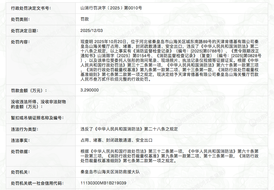The width and height of the screenshot is (274, 190).
Task: Click the fine amount 3.290000
Action: tap(89, 90)
